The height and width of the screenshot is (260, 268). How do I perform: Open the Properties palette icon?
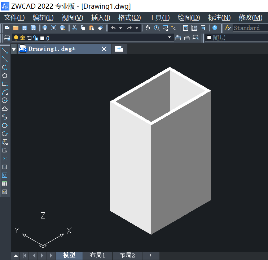[186, 28]
